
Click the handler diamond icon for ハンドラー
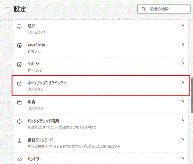point(19,160)
